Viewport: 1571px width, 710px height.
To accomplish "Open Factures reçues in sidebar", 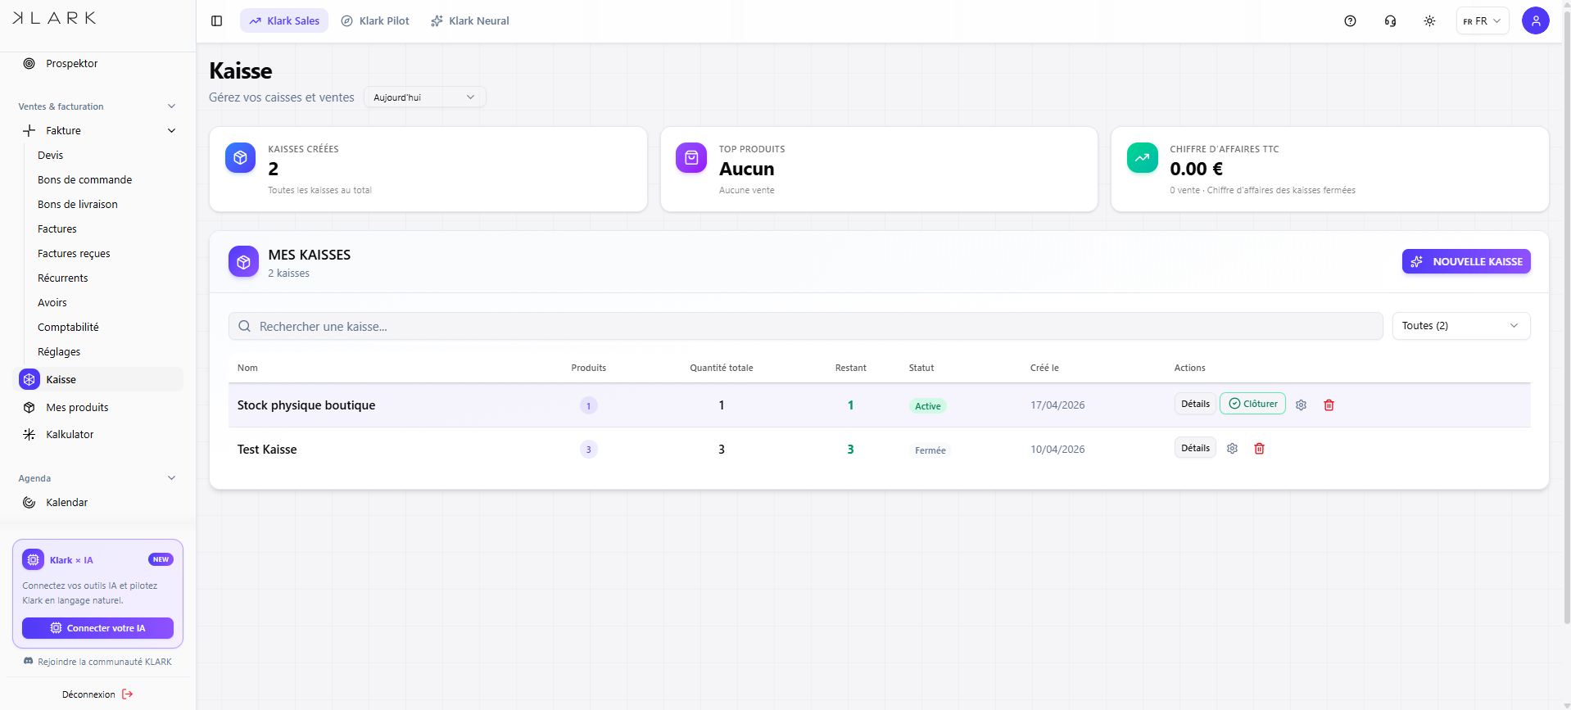I will click(x=74, y=254).
